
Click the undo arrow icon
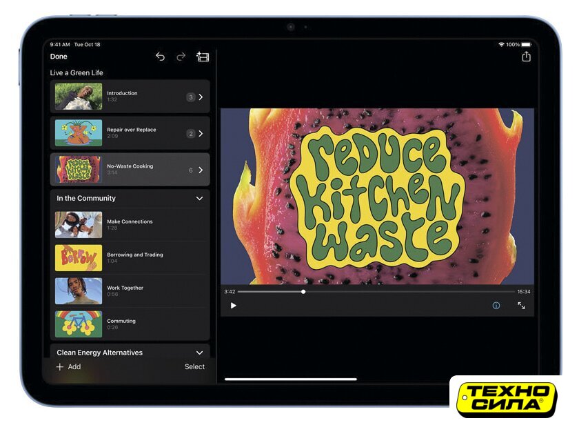tap(160, 57)
